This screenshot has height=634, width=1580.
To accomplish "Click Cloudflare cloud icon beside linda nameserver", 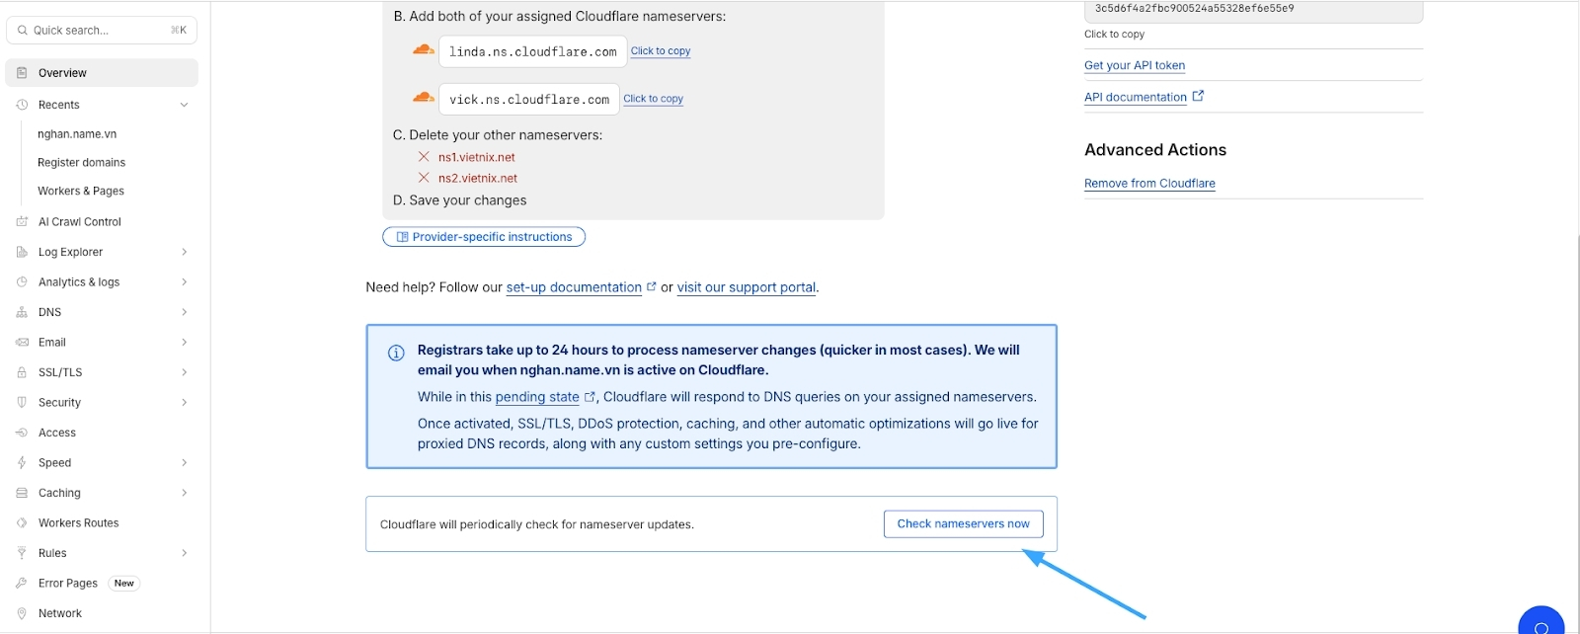I will point(424,49).
